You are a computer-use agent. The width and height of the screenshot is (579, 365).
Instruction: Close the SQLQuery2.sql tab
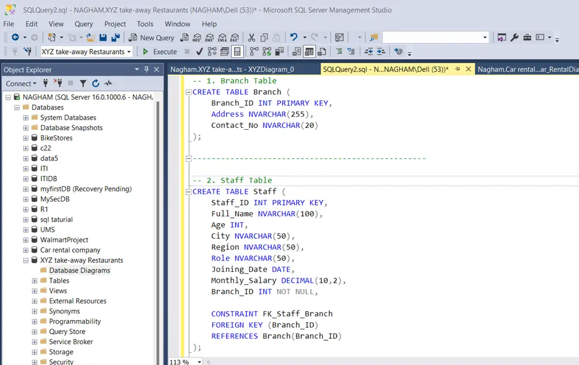coord(468,69)
